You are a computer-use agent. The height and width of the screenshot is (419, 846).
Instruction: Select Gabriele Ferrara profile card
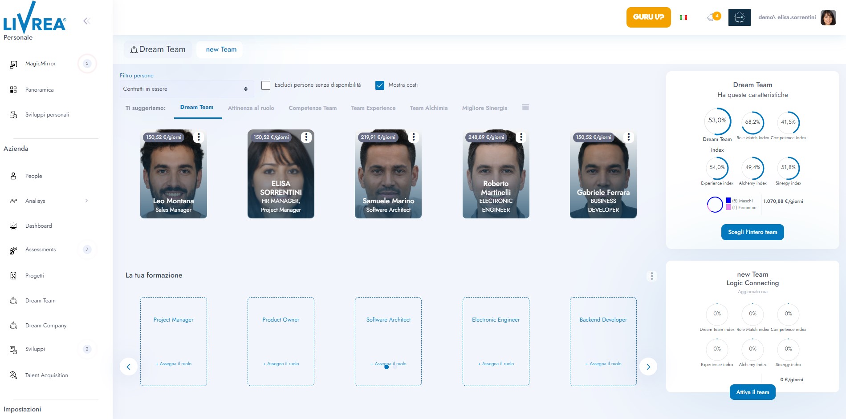click(603, 174)
